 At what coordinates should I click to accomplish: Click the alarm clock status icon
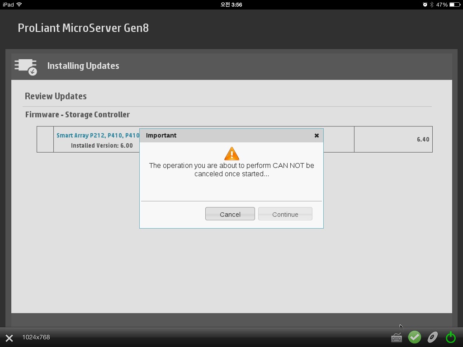coord(425,5)
